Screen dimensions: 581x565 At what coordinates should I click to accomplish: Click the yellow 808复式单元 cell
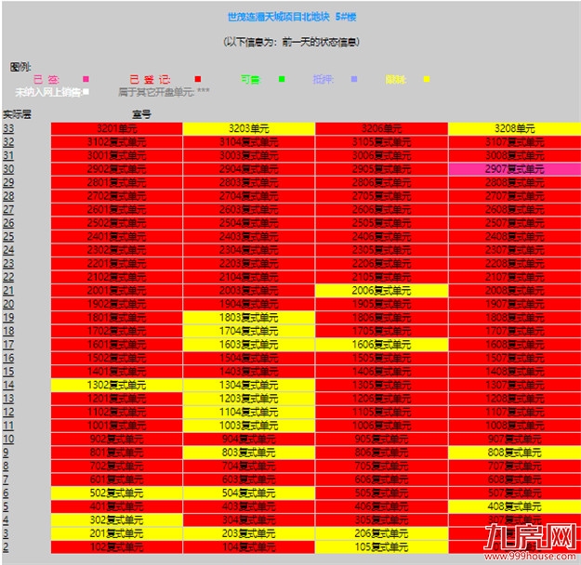click(514, 453)
